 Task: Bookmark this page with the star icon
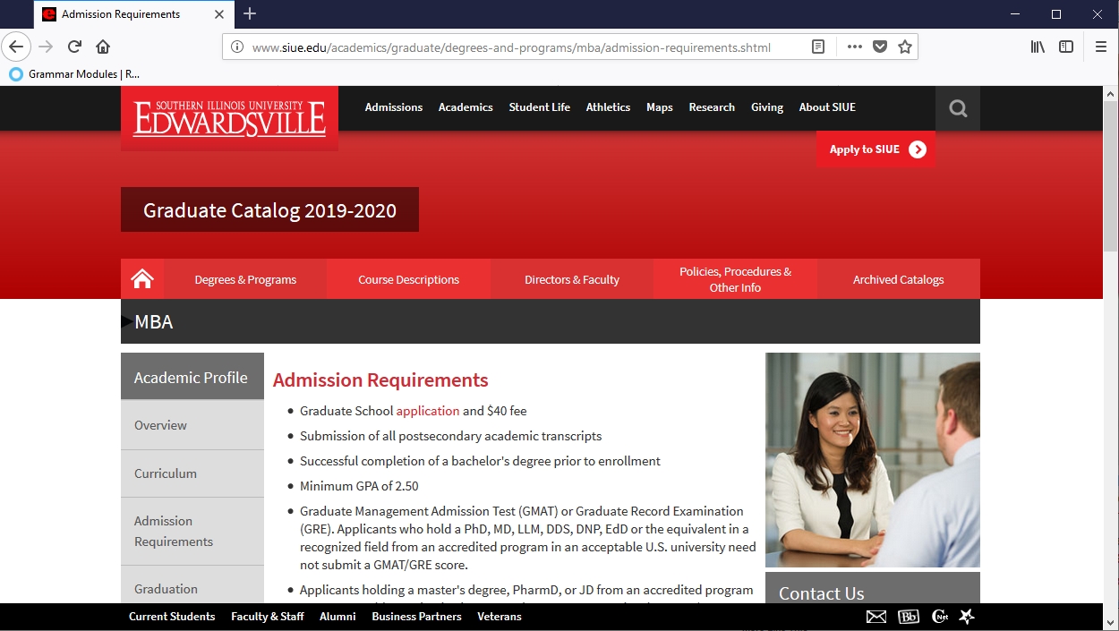point(905,47)
